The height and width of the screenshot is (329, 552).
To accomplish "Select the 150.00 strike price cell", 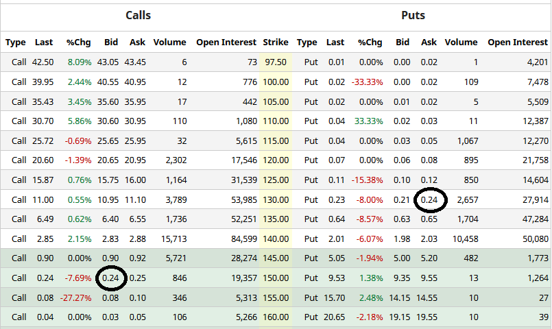I will pos(276,278).
